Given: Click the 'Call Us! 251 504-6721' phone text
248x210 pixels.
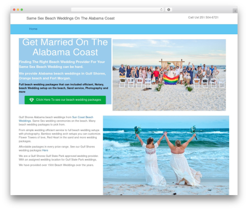Looking at the screenshot, I should point(203,17).
